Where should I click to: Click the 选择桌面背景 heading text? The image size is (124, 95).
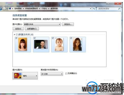click(20, 15)
